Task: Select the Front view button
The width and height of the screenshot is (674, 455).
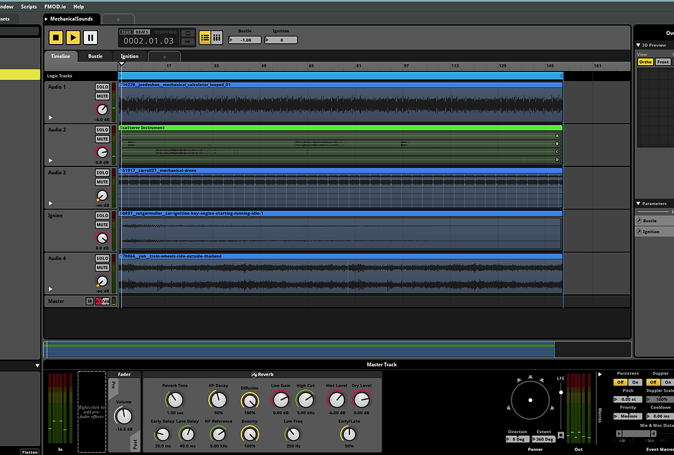Action: point(663,62)
